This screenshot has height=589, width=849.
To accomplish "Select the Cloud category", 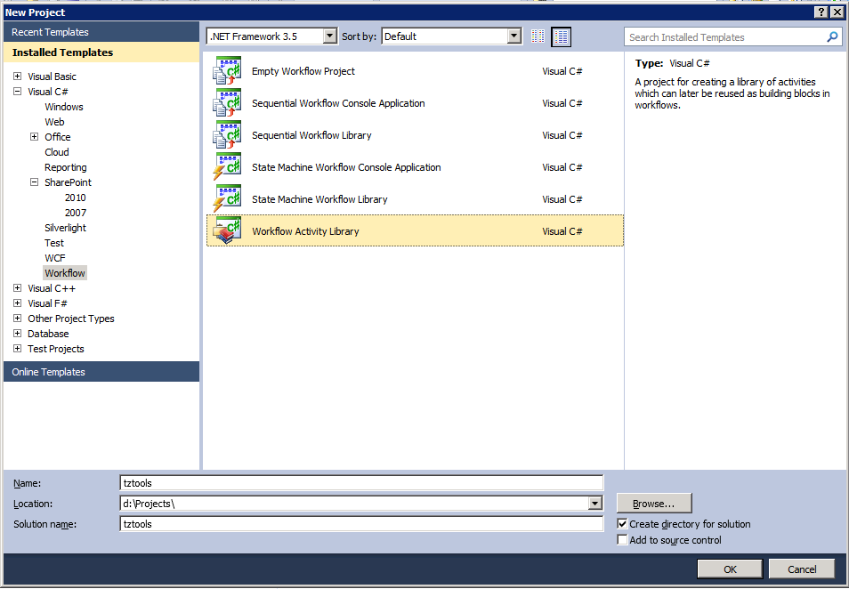I will (57, 152).
